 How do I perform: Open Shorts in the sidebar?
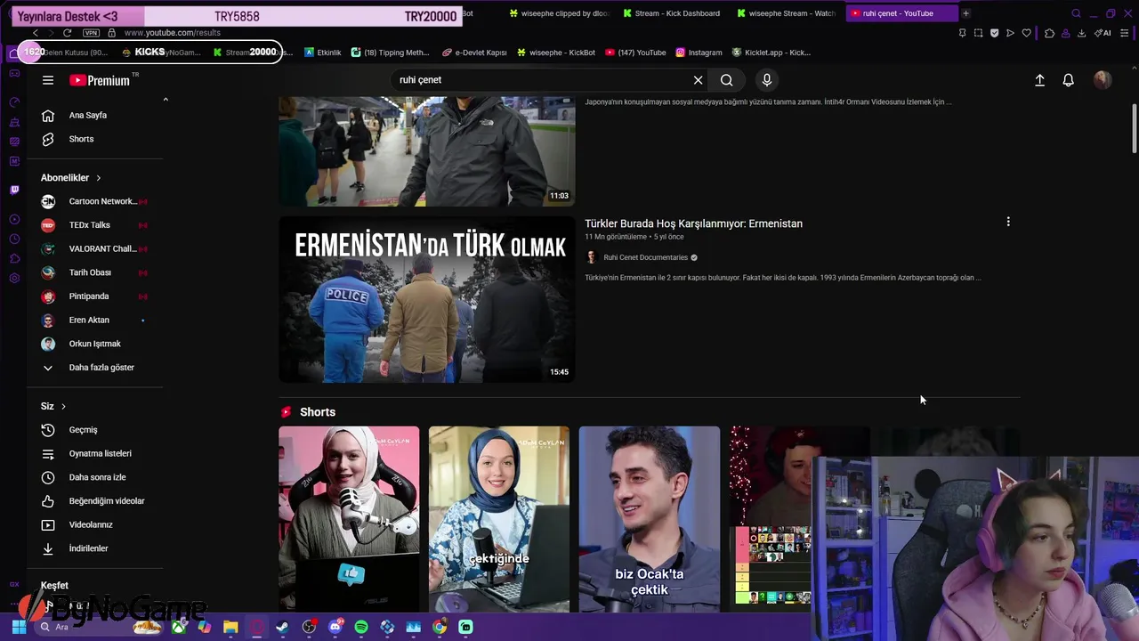click(x=95, y=139)
